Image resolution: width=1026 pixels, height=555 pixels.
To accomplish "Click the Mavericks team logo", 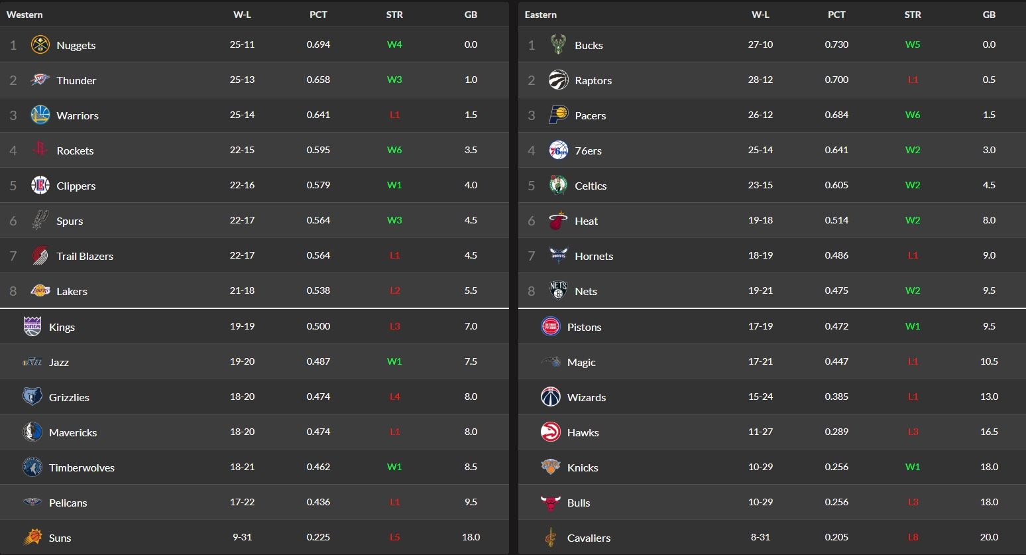I will tap(32, 432).
